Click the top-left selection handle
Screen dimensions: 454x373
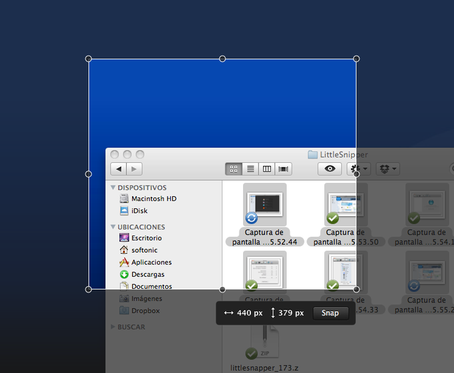[88, 59]
